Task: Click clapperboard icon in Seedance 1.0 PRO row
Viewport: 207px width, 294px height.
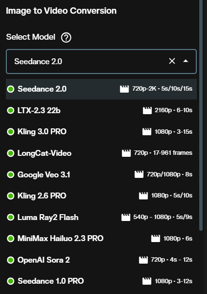Action: click(x=147, y=281)
